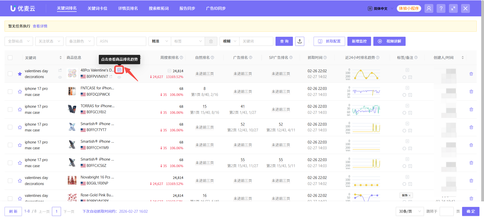Open 简体中文 language dropdown

pyautogui.click(x=381, y=9)
